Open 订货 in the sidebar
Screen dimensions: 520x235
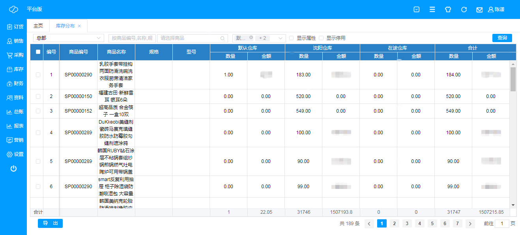[x=15, y=27]
